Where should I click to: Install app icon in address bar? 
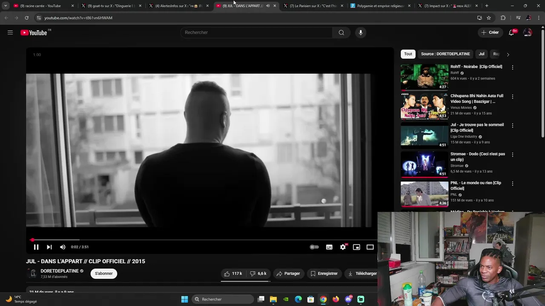click(479, 18)
